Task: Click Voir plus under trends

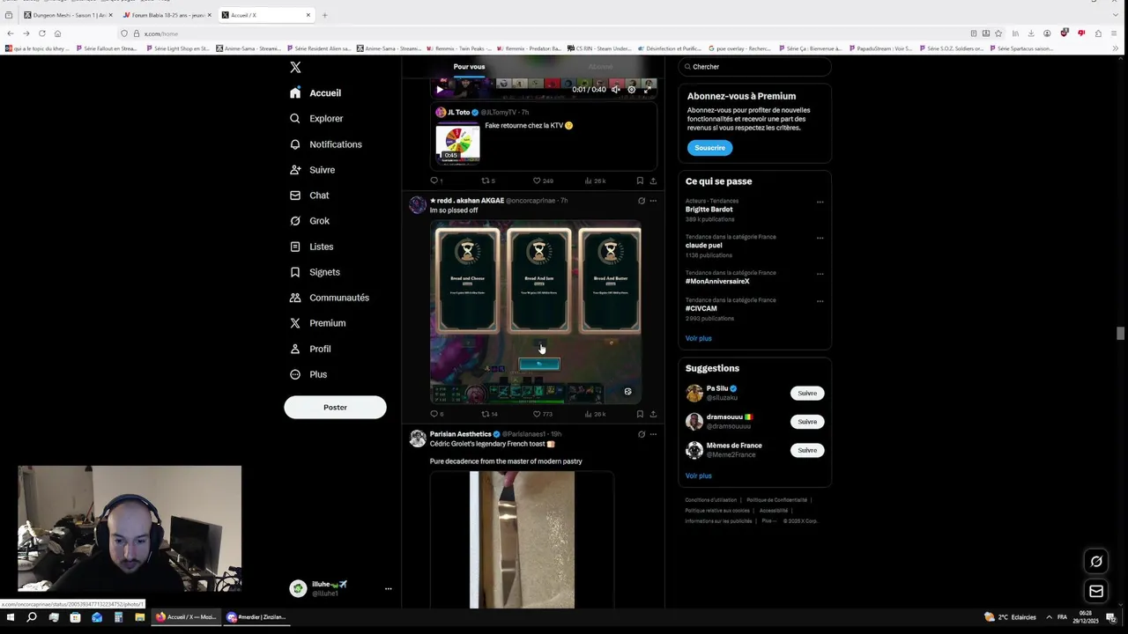Action: pyautogui.click(x=698, y=338)
